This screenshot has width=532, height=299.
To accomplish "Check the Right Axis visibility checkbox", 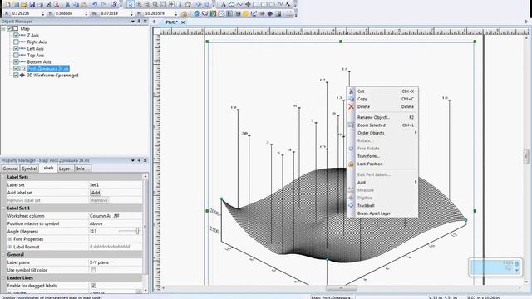I will 16,42.
